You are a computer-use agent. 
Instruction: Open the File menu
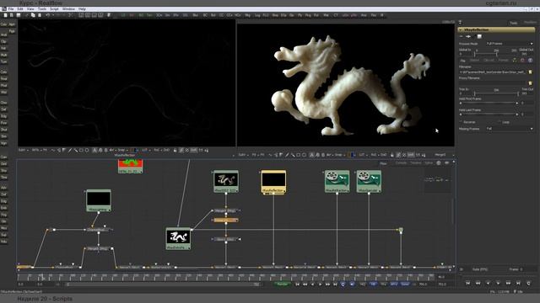pyautogui.click(x=11, y=9)
